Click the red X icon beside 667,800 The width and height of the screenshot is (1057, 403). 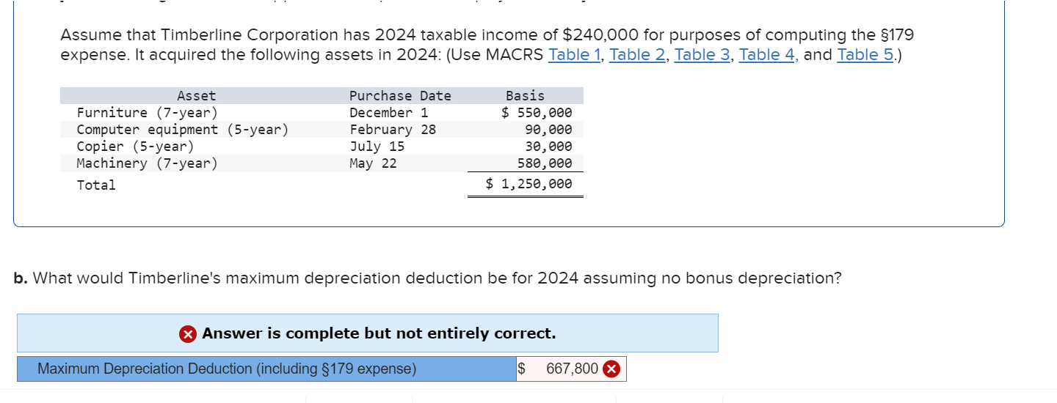point(610,369)
